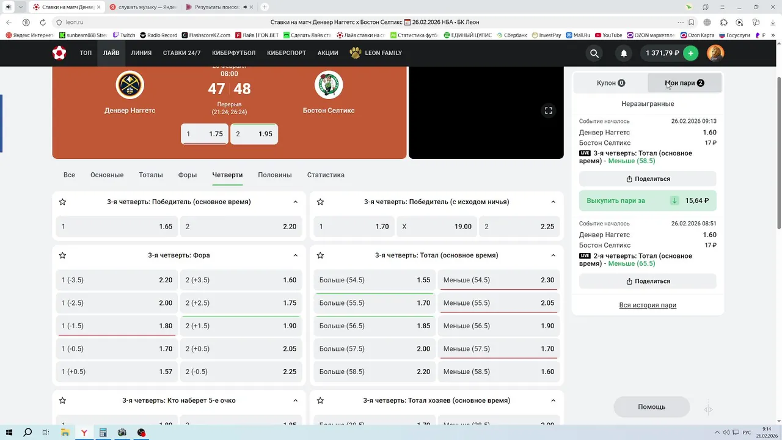Open the calculator taskbar icon
The width and height of the screenshot is (782, 440).
point(103,433)
